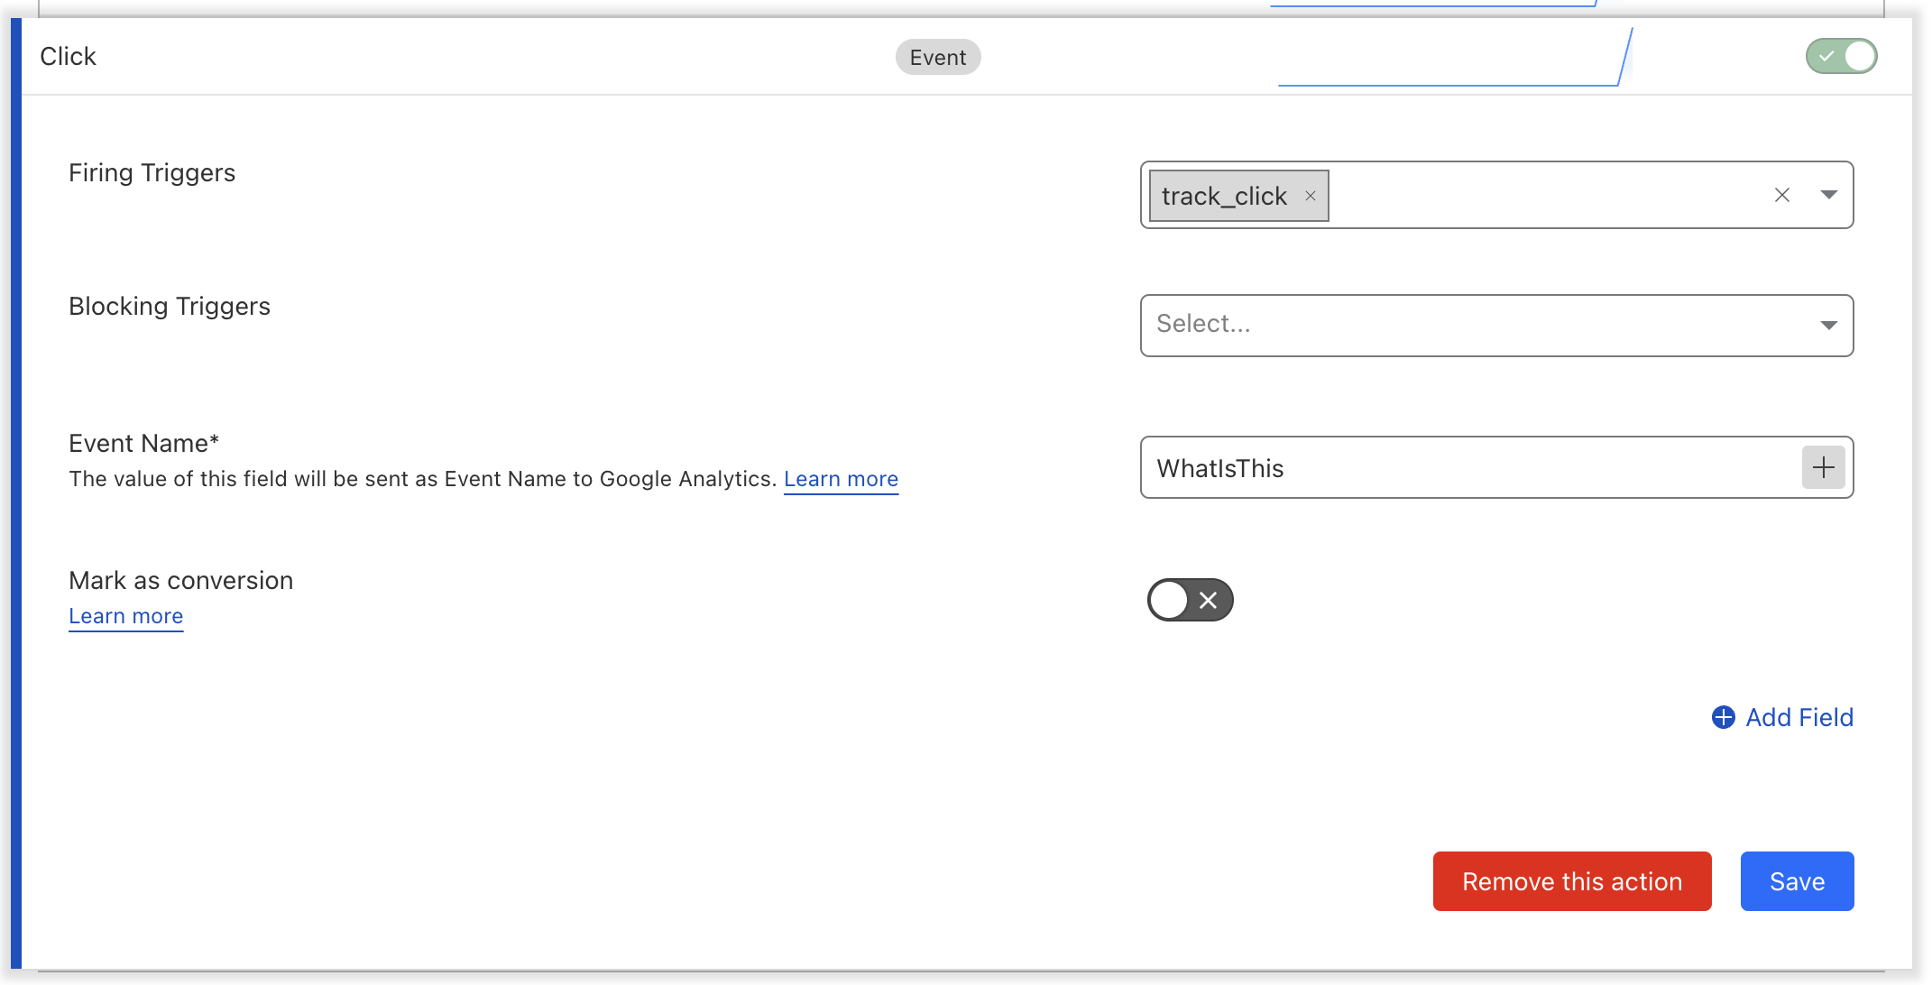Click Remove this action button
This screenshot has height=985, width=1932.
coord(1571,881)
